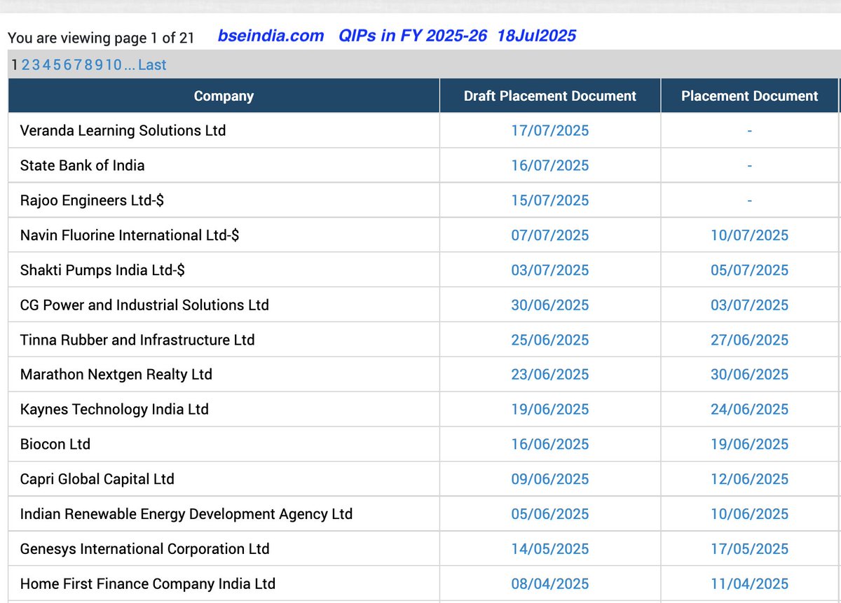The height and width of the screenshot is (603, 841).
Task: Select Genesys International Corporation Ltd name
Action: point(145,549)
